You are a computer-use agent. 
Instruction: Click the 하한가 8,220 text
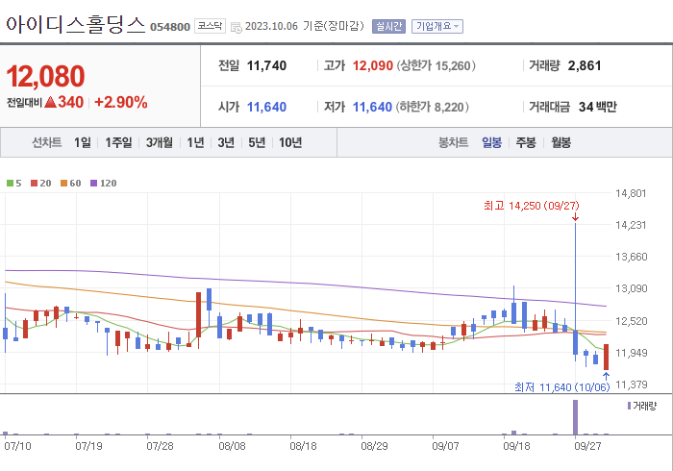[x=433, y=107]
